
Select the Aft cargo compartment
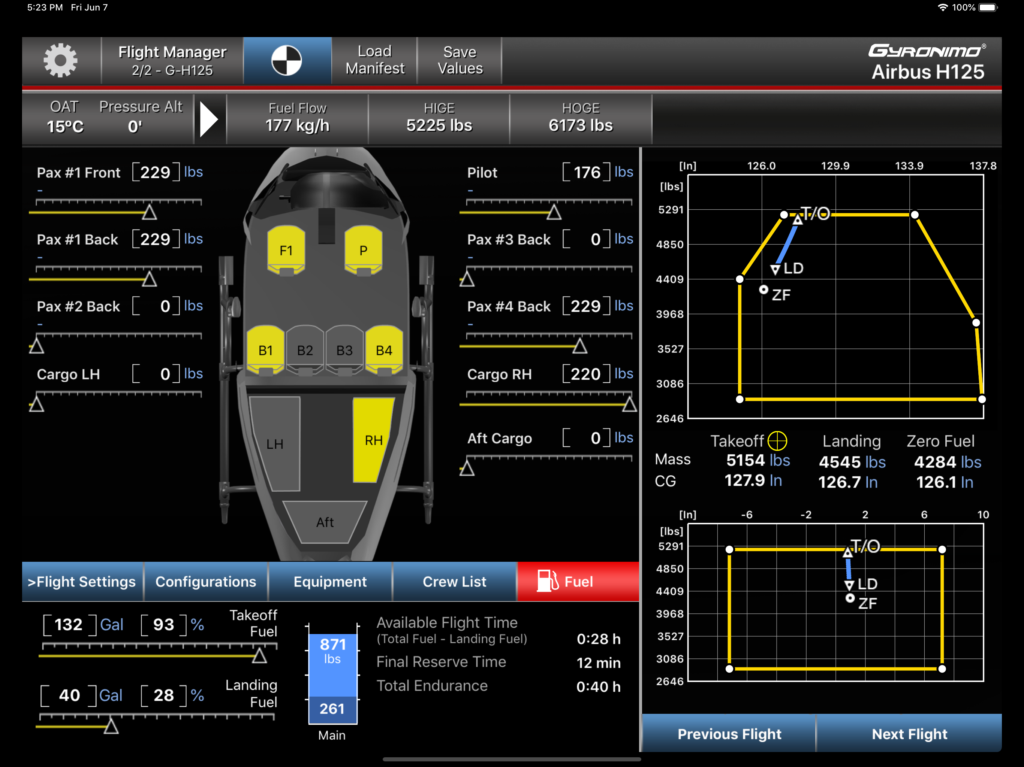pos(325,522)
